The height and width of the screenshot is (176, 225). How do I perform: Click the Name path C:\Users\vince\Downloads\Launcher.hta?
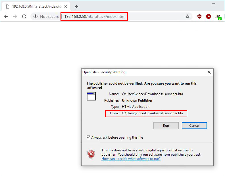pyautogui.click(x=152, y=94)
